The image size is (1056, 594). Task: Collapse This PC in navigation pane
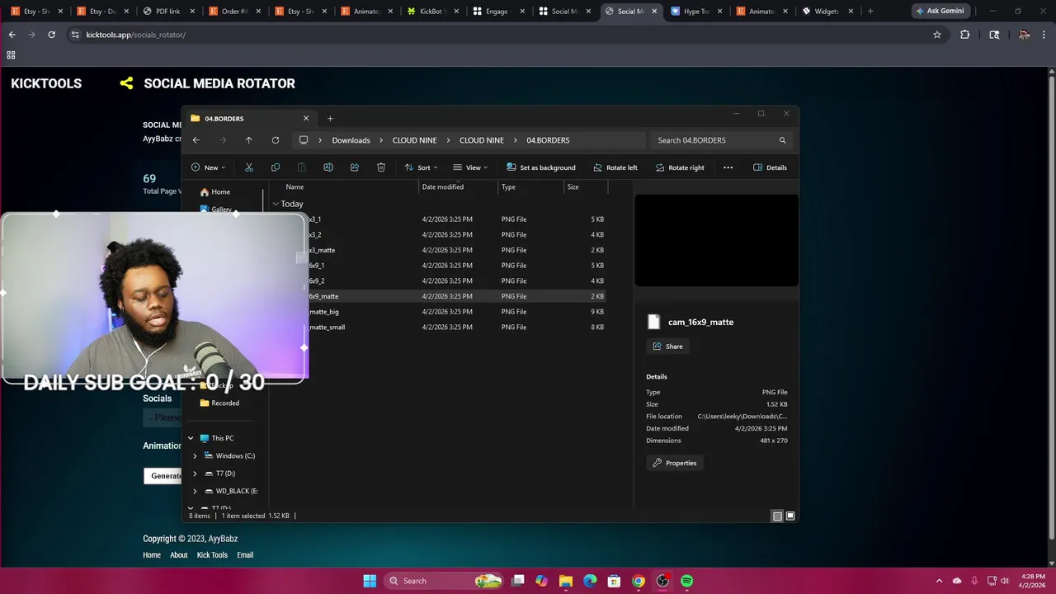click(191, 438)
